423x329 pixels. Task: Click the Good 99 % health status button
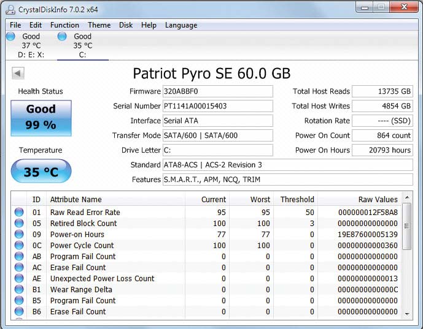click(41, 118)
